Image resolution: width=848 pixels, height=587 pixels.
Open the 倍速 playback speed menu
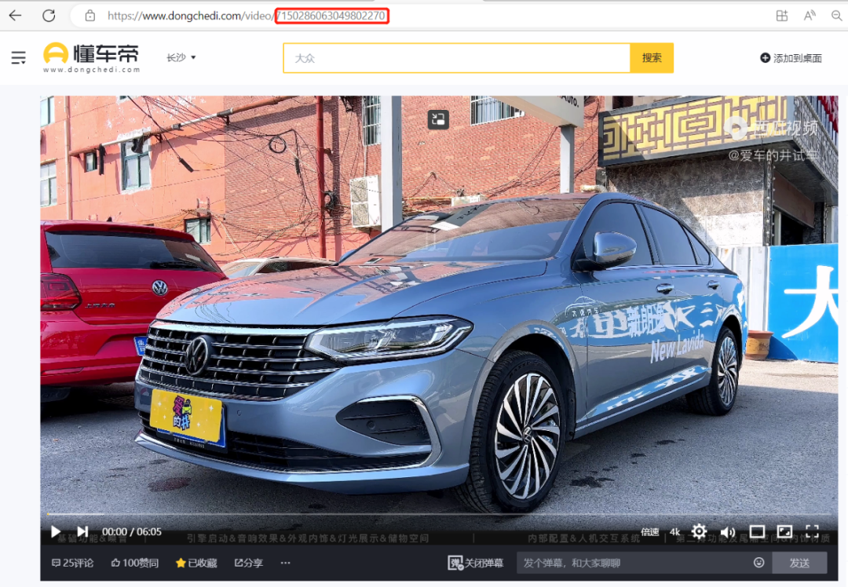[x=649, y=532]
